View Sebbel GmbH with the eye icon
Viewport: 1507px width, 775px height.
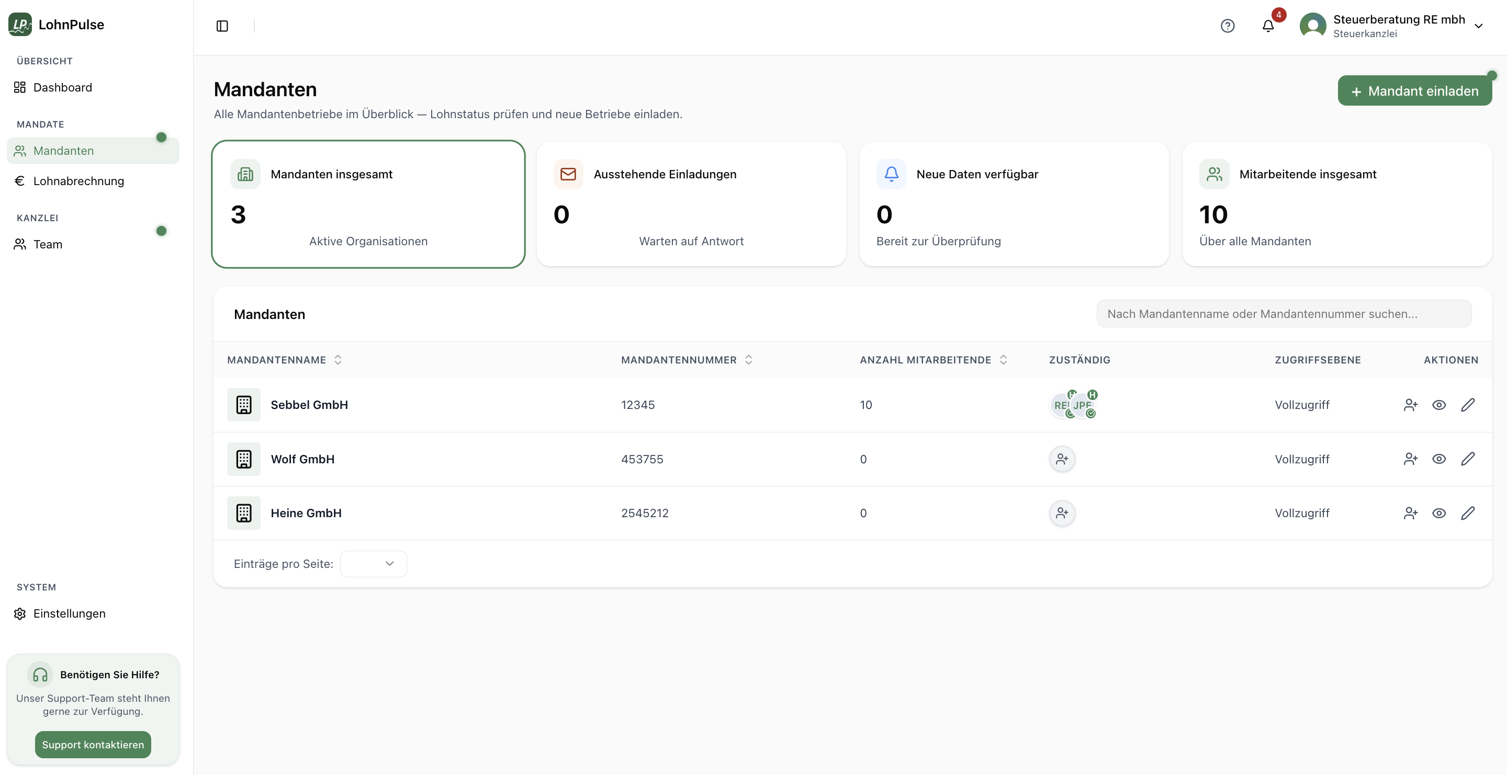pyautogui.click(x=1438, y=404)
